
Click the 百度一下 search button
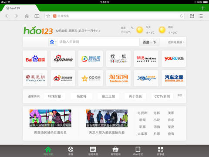(149, 42)
